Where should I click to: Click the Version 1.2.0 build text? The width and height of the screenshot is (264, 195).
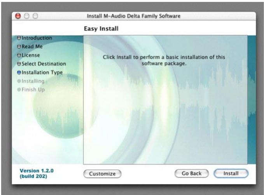click(x=37, y=174)
